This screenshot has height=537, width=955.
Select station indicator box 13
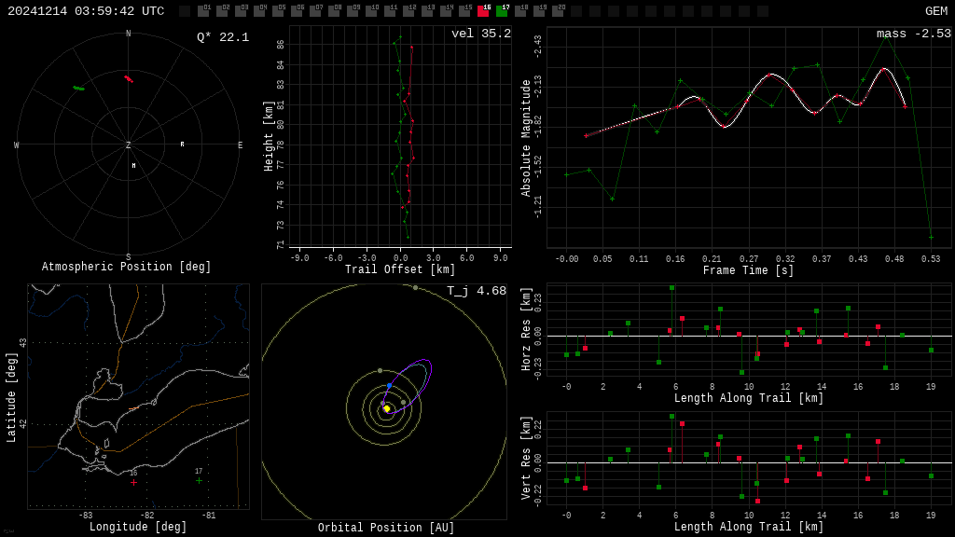(x=427, y=11)
